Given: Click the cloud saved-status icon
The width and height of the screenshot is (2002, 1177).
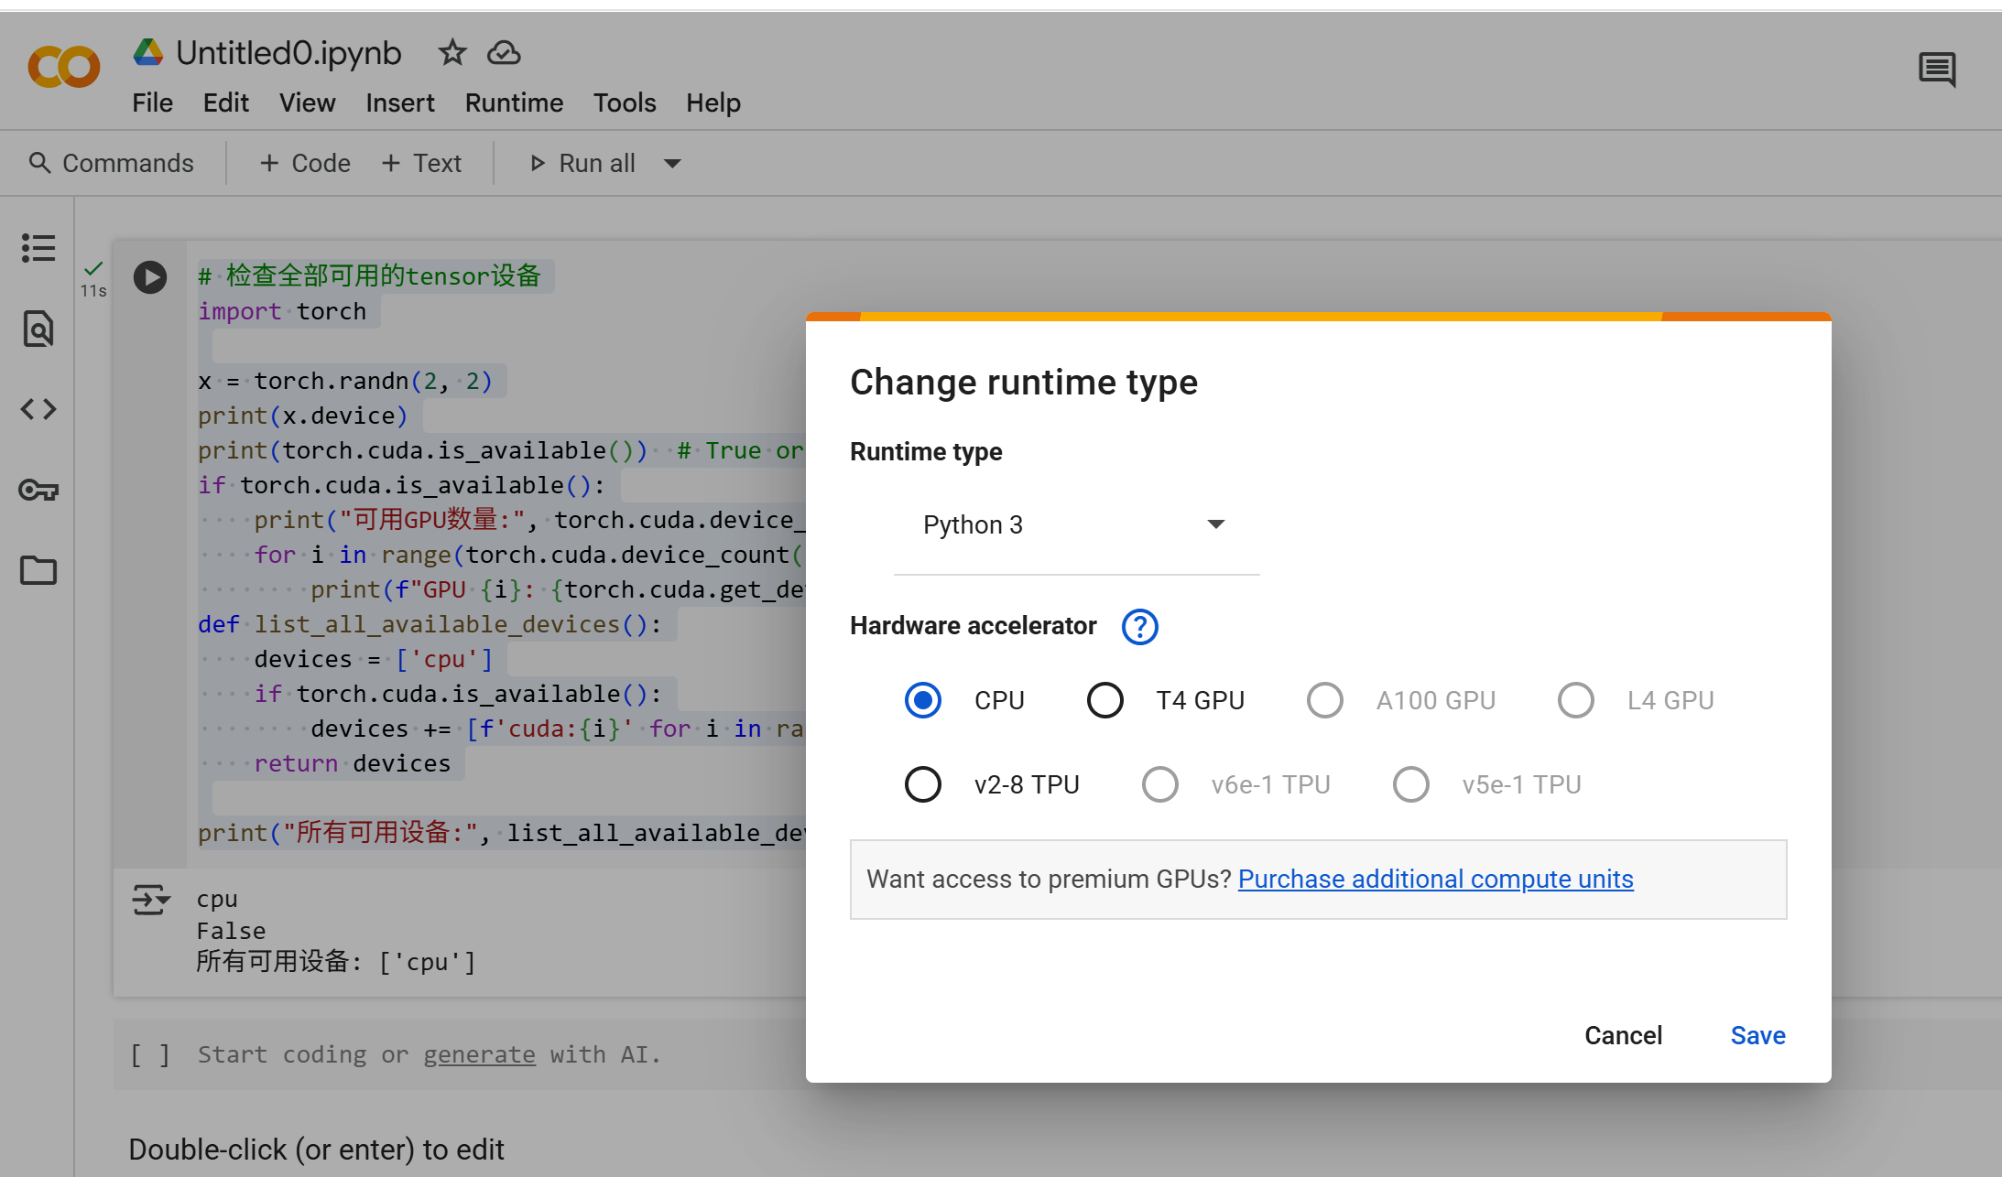Looking at the screenshot, I should (504, 53).
